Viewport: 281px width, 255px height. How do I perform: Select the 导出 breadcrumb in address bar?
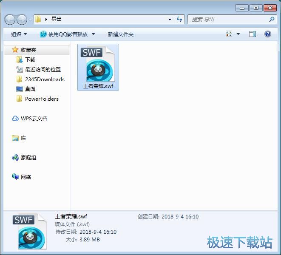[57, 19]
